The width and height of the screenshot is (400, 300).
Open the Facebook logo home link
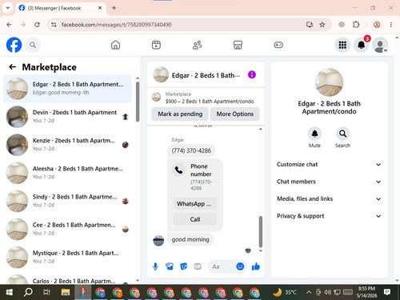[14, 45]
